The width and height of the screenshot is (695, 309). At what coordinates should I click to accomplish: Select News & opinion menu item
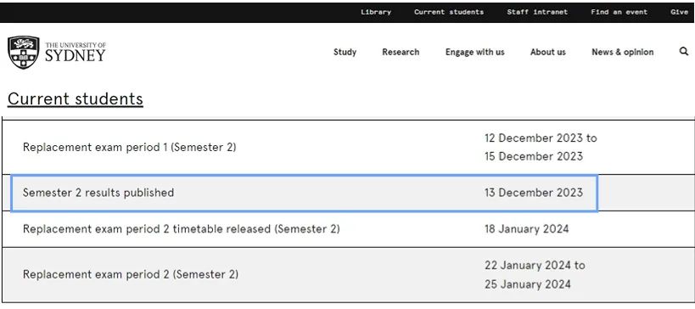click(622, 53)
